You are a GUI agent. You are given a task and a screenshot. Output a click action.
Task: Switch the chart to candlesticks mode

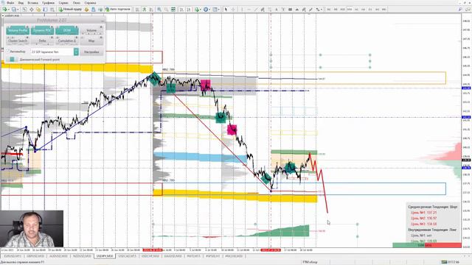[145, 10]
